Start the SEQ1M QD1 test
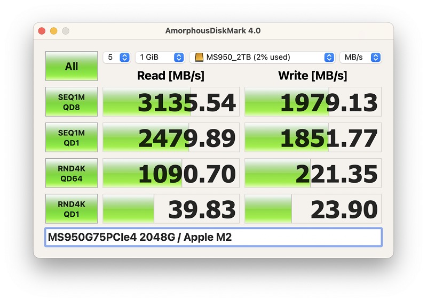 (x=72, y=137)
